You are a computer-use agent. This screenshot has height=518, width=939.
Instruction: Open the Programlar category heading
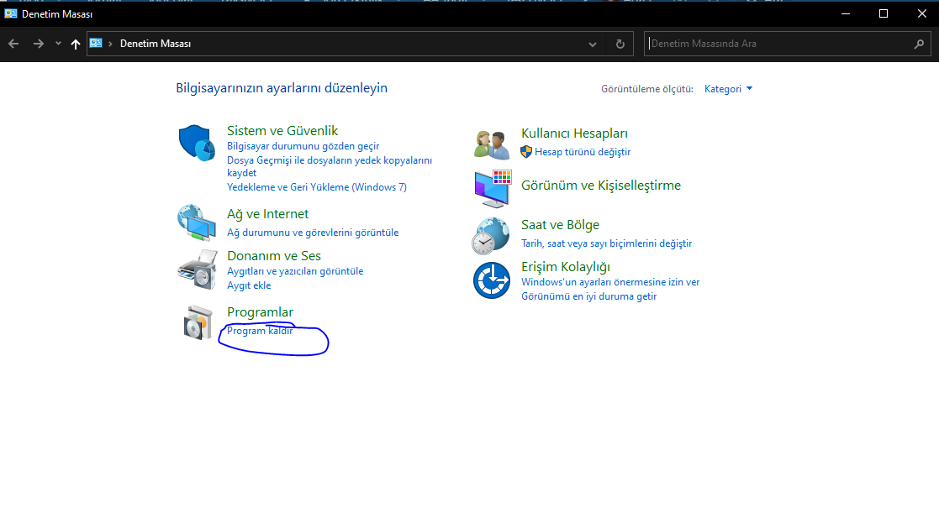(260, 311)
